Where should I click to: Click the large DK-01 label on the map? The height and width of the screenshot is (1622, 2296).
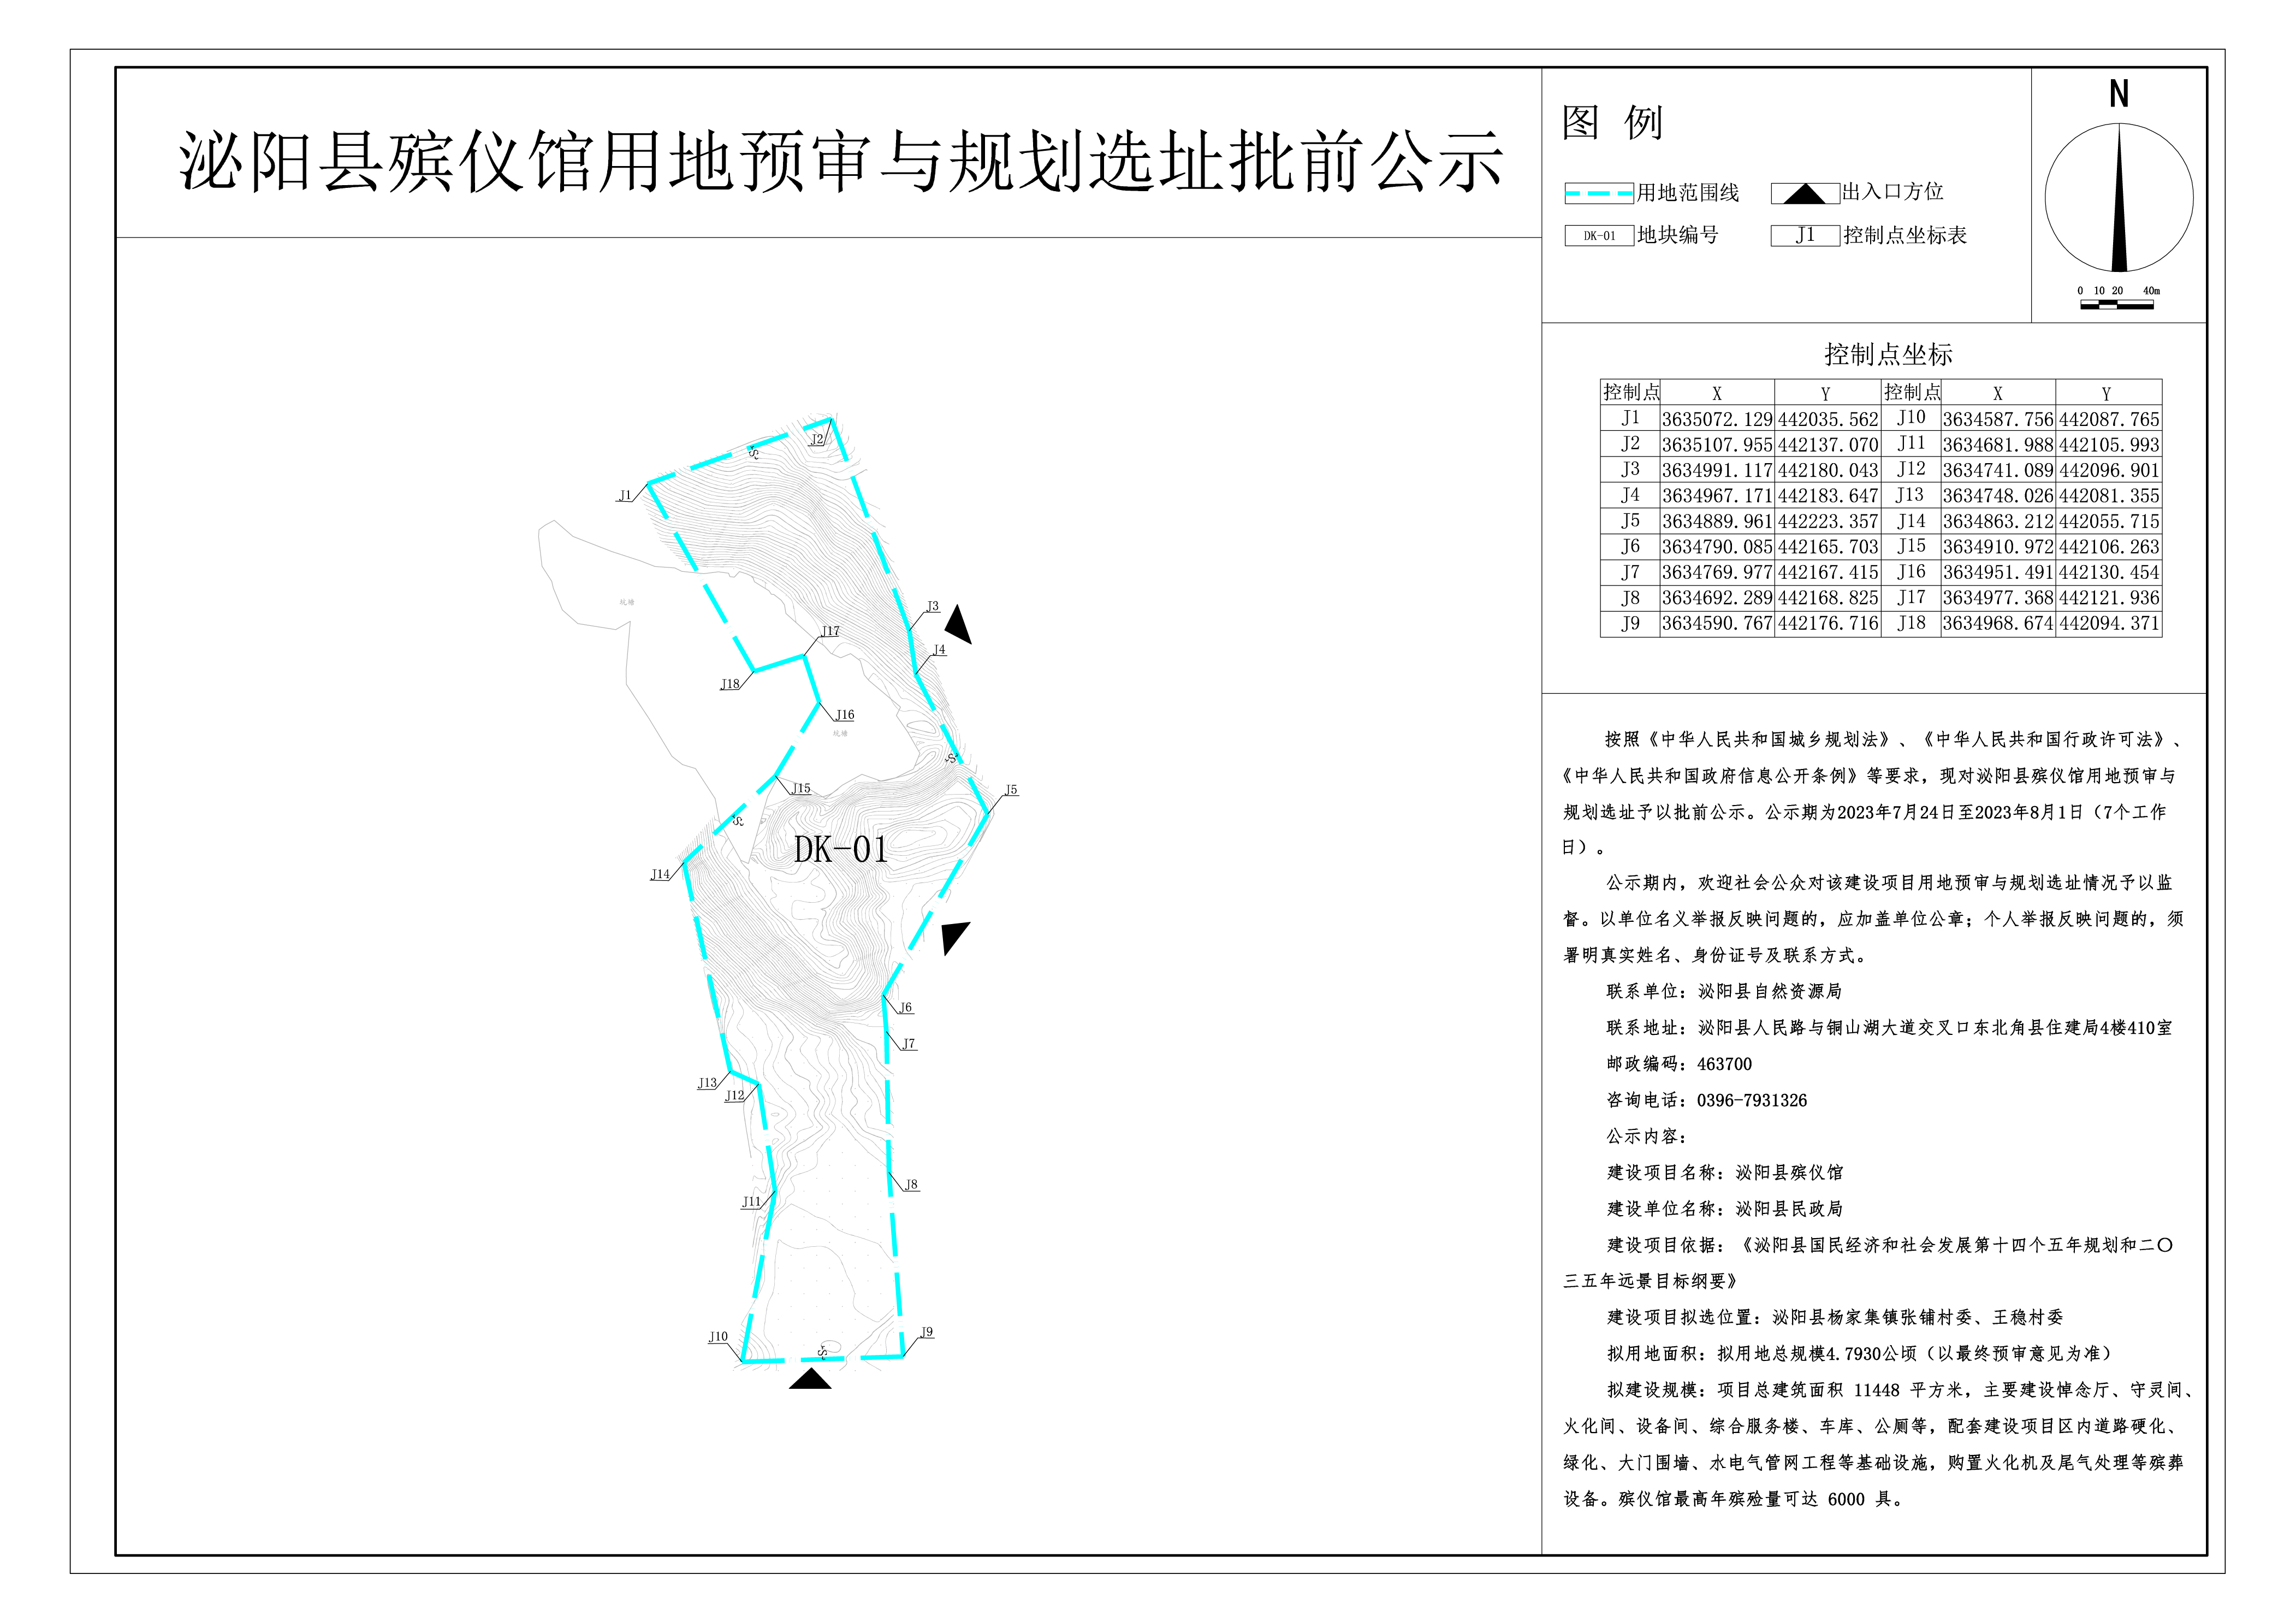(840, 849)
